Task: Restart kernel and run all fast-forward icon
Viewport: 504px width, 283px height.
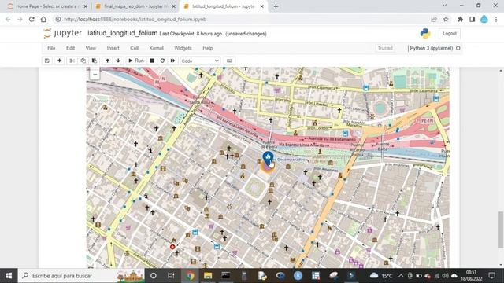Action: [172, 61]
